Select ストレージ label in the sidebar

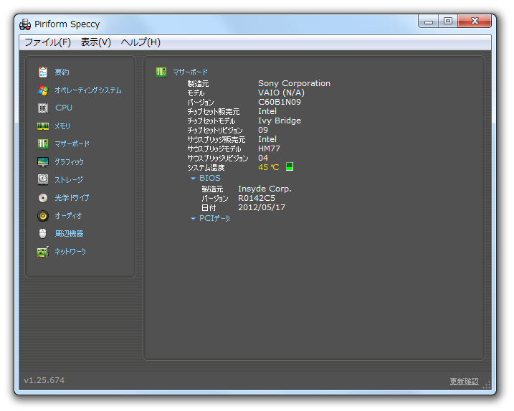click(x=69, y=180)
